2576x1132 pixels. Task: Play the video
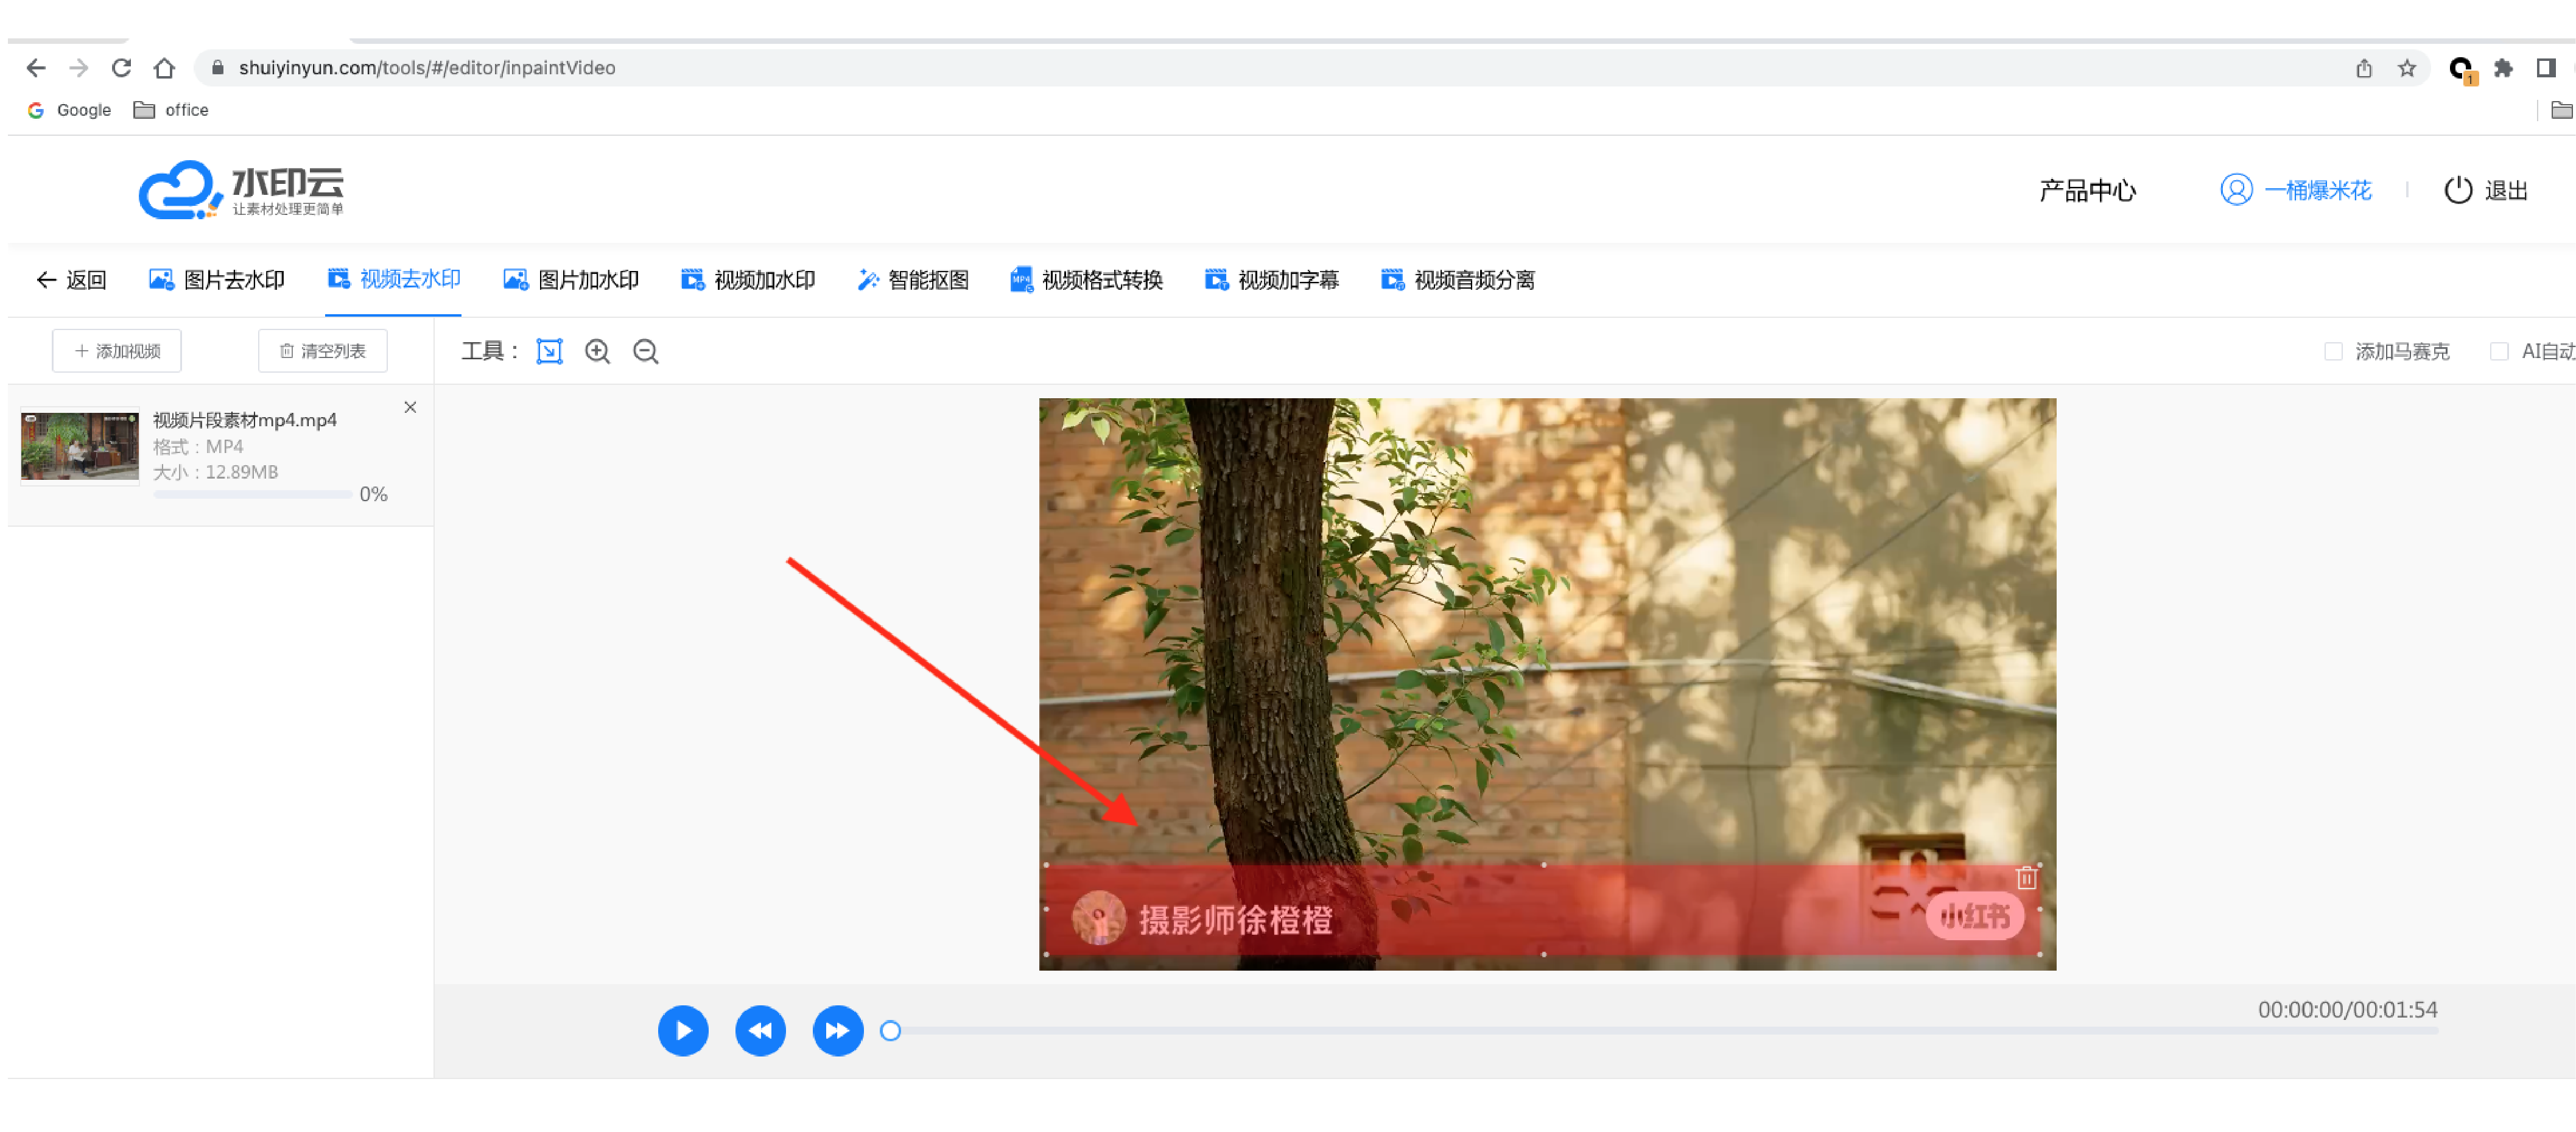(683, 1031)
